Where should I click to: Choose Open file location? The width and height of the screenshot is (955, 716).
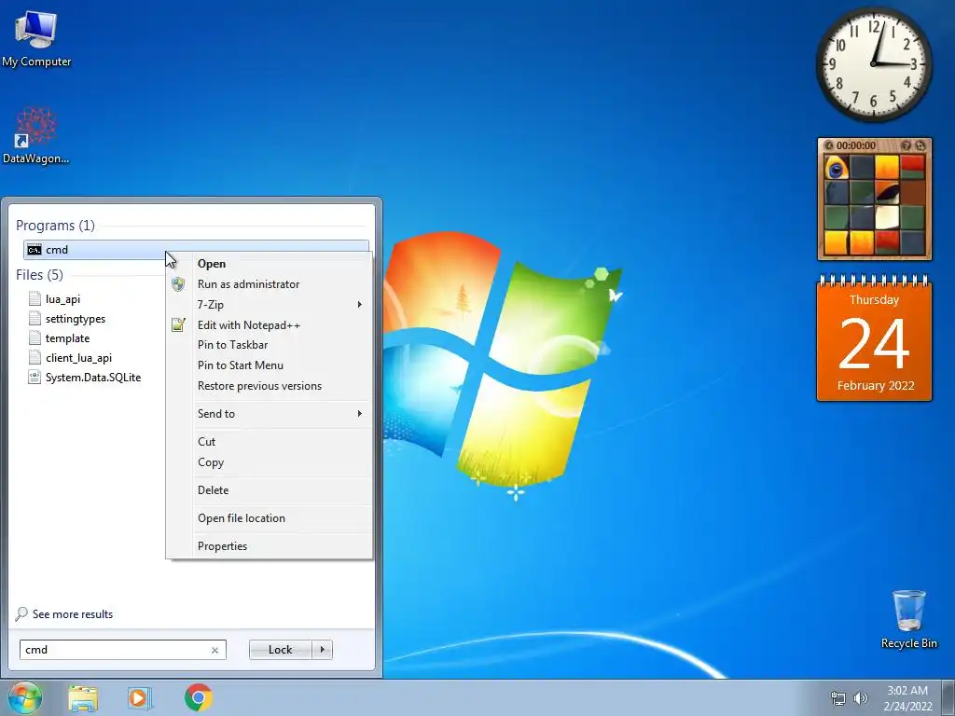270,518
